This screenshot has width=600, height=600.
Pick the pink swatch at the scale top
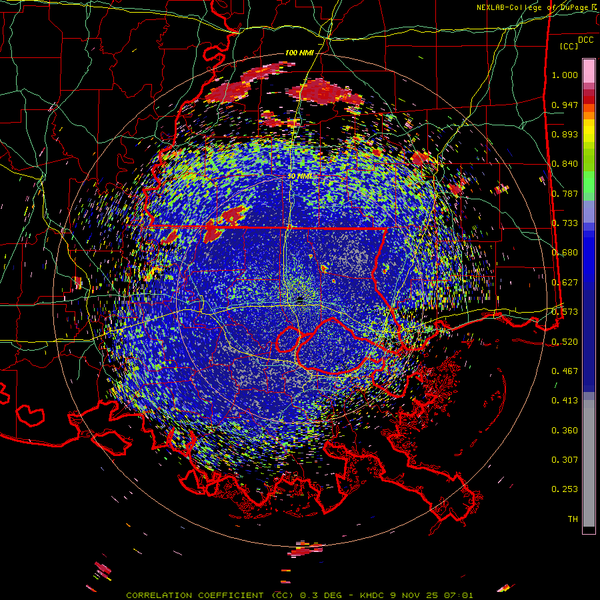pos(589,71)
